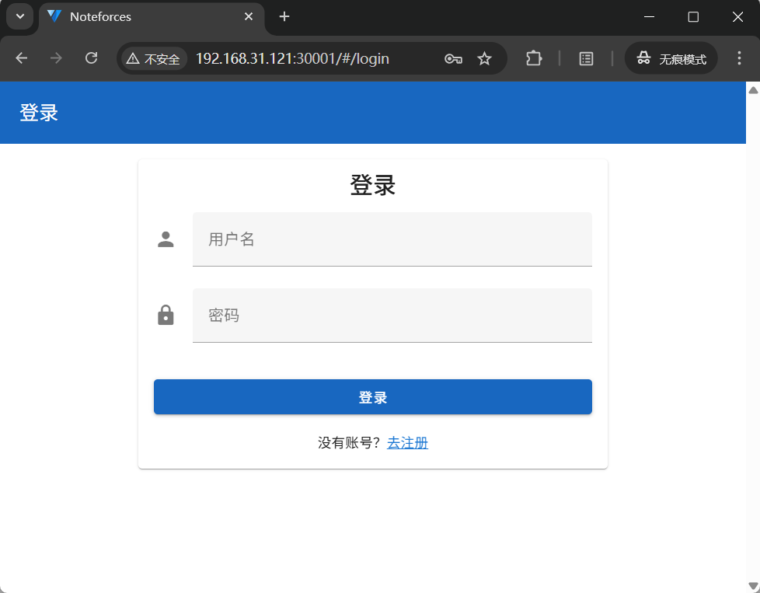The image size is (760, 593).
Task: Focus the 用户名 username field
Action: point(392,239)
